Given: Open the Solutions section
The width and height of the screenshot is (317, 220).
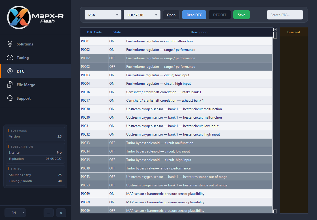Looking at the screenshot, I should pos(35,44).
